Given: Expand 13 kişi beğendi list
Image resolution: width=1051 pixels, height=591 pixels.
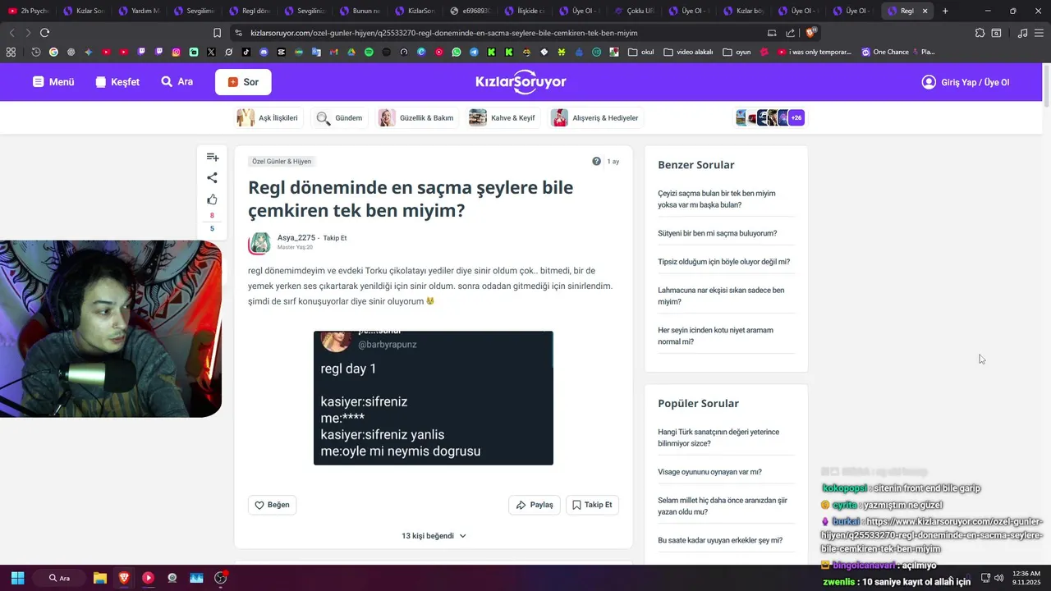Looking at the screenshot, I should point(434,536).
